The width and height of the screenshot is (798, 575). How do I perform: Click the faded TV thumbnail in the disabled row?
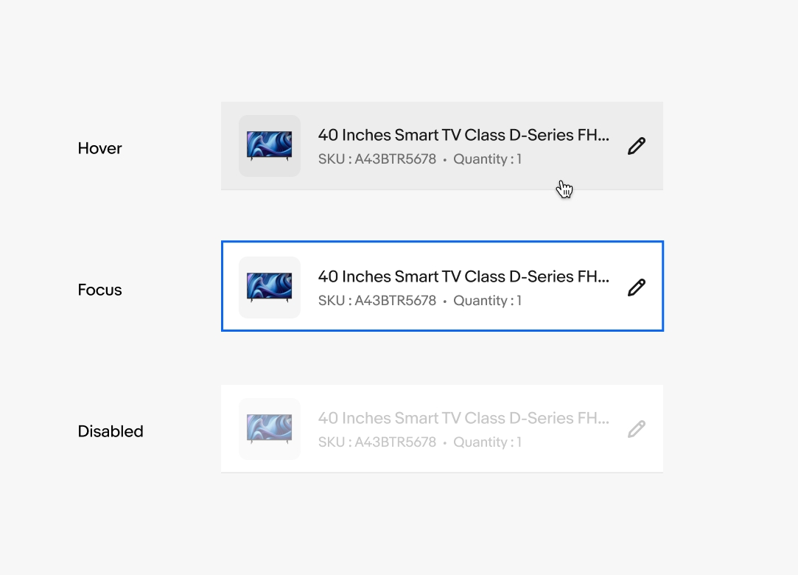tap(270, 429)
